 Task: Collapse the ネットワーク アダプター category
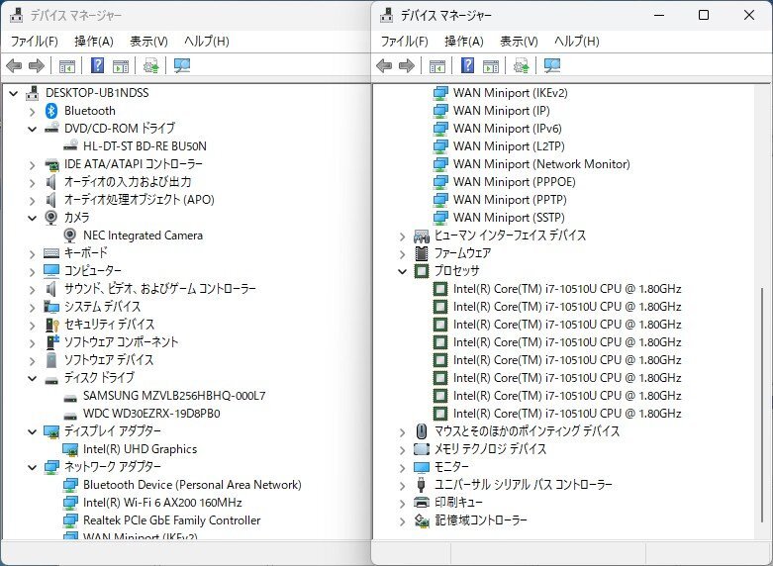click(x=32, y=467)
